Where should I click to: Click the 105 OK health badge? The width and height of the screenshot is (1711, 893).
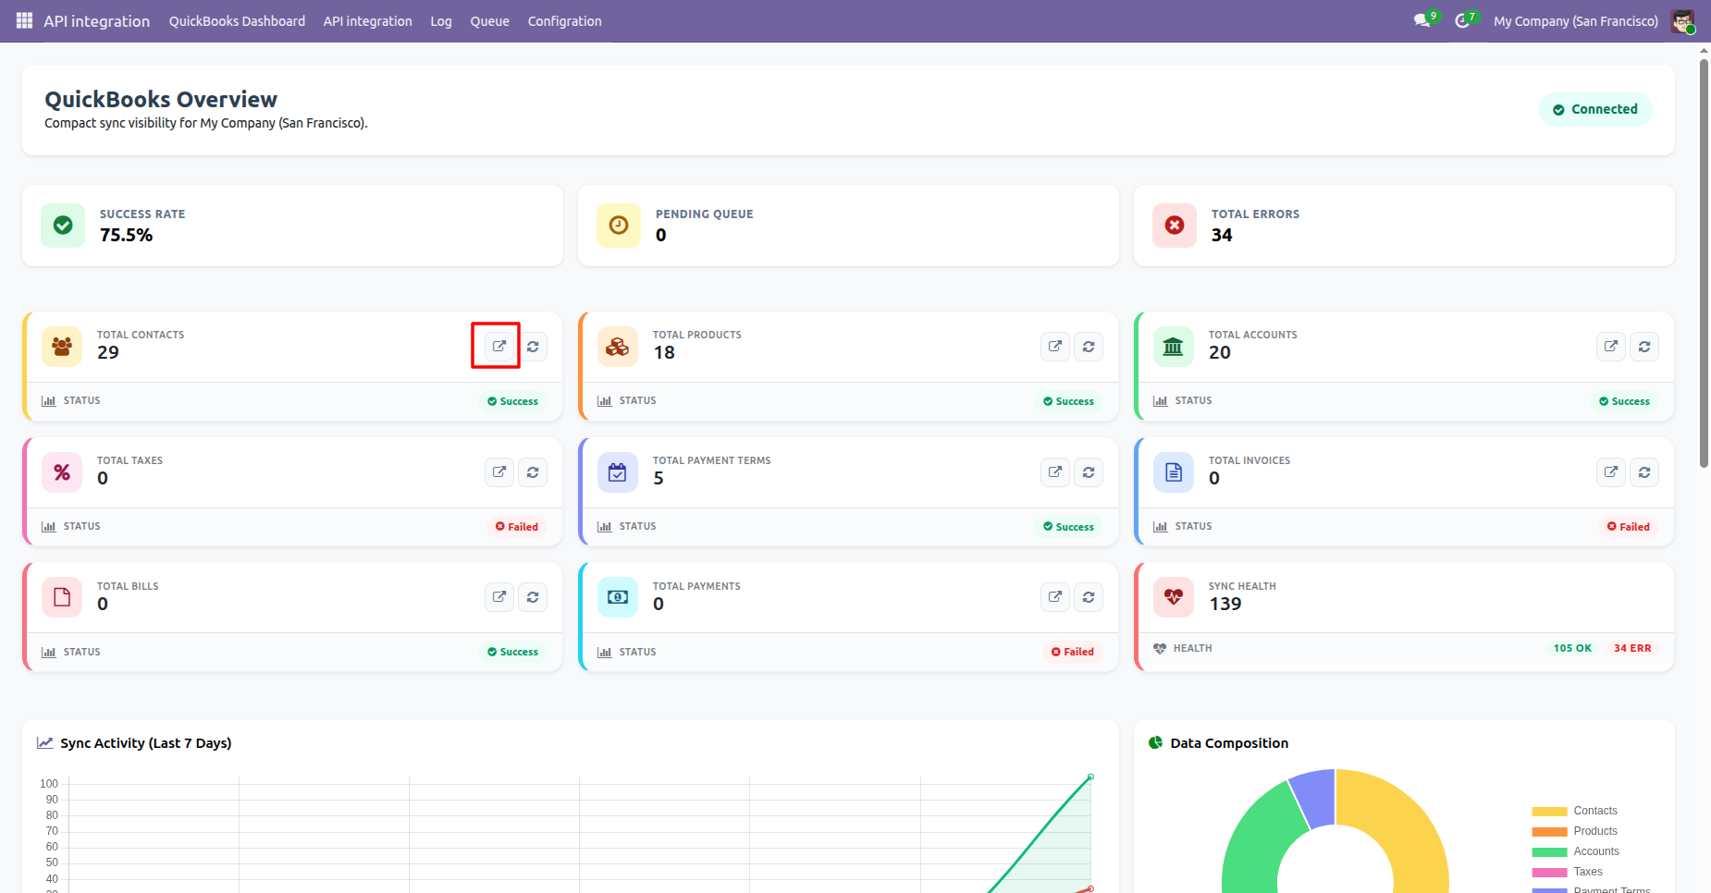coord(1572,648)
